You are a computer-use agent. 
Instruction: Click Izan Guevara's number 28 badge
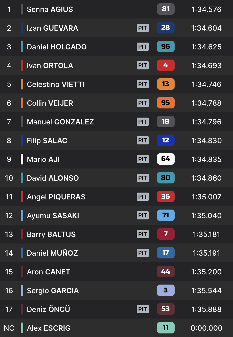tap(166, 28)
